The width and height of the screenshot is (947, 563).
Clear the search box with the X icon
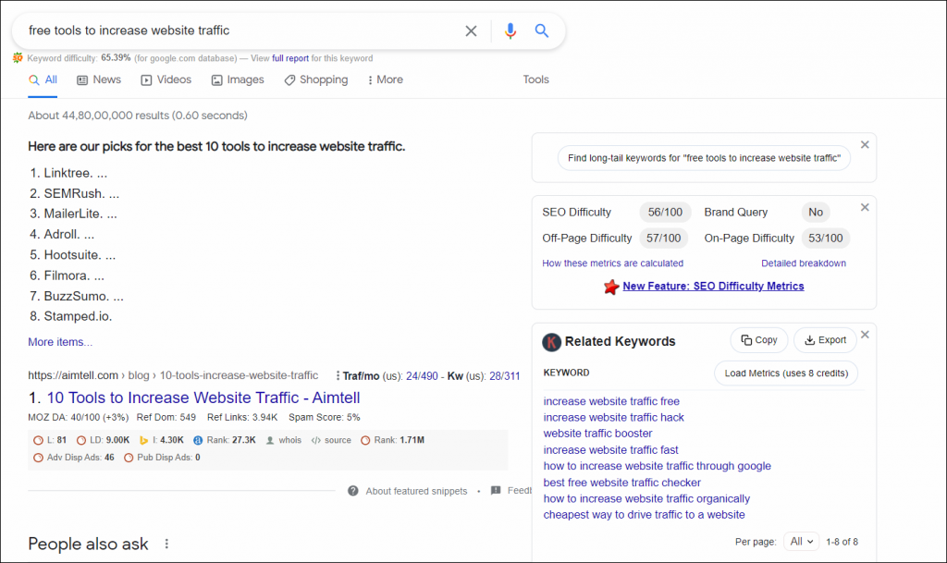tap(471, 31)
